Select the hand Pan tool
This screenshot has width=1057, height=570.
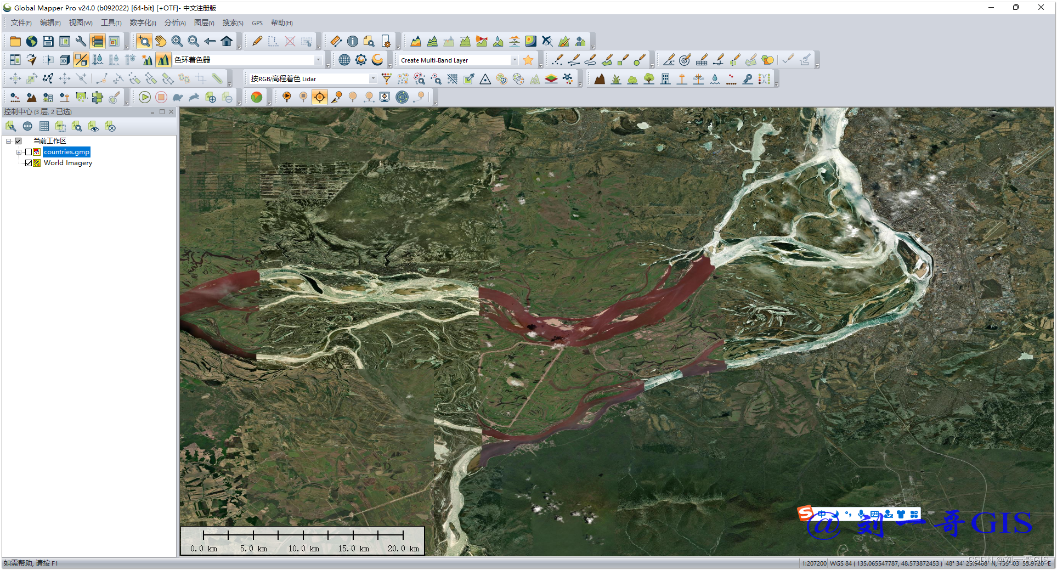point(161,41)
